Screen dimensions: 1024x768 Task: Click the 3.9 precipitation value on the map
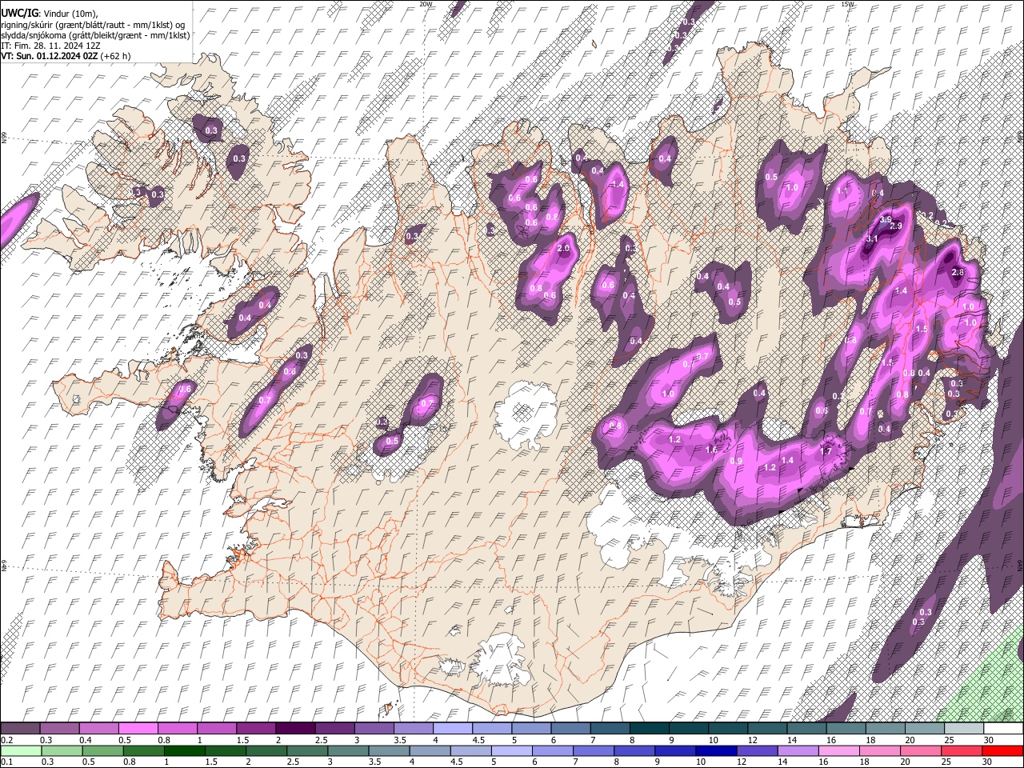(886, 219)
